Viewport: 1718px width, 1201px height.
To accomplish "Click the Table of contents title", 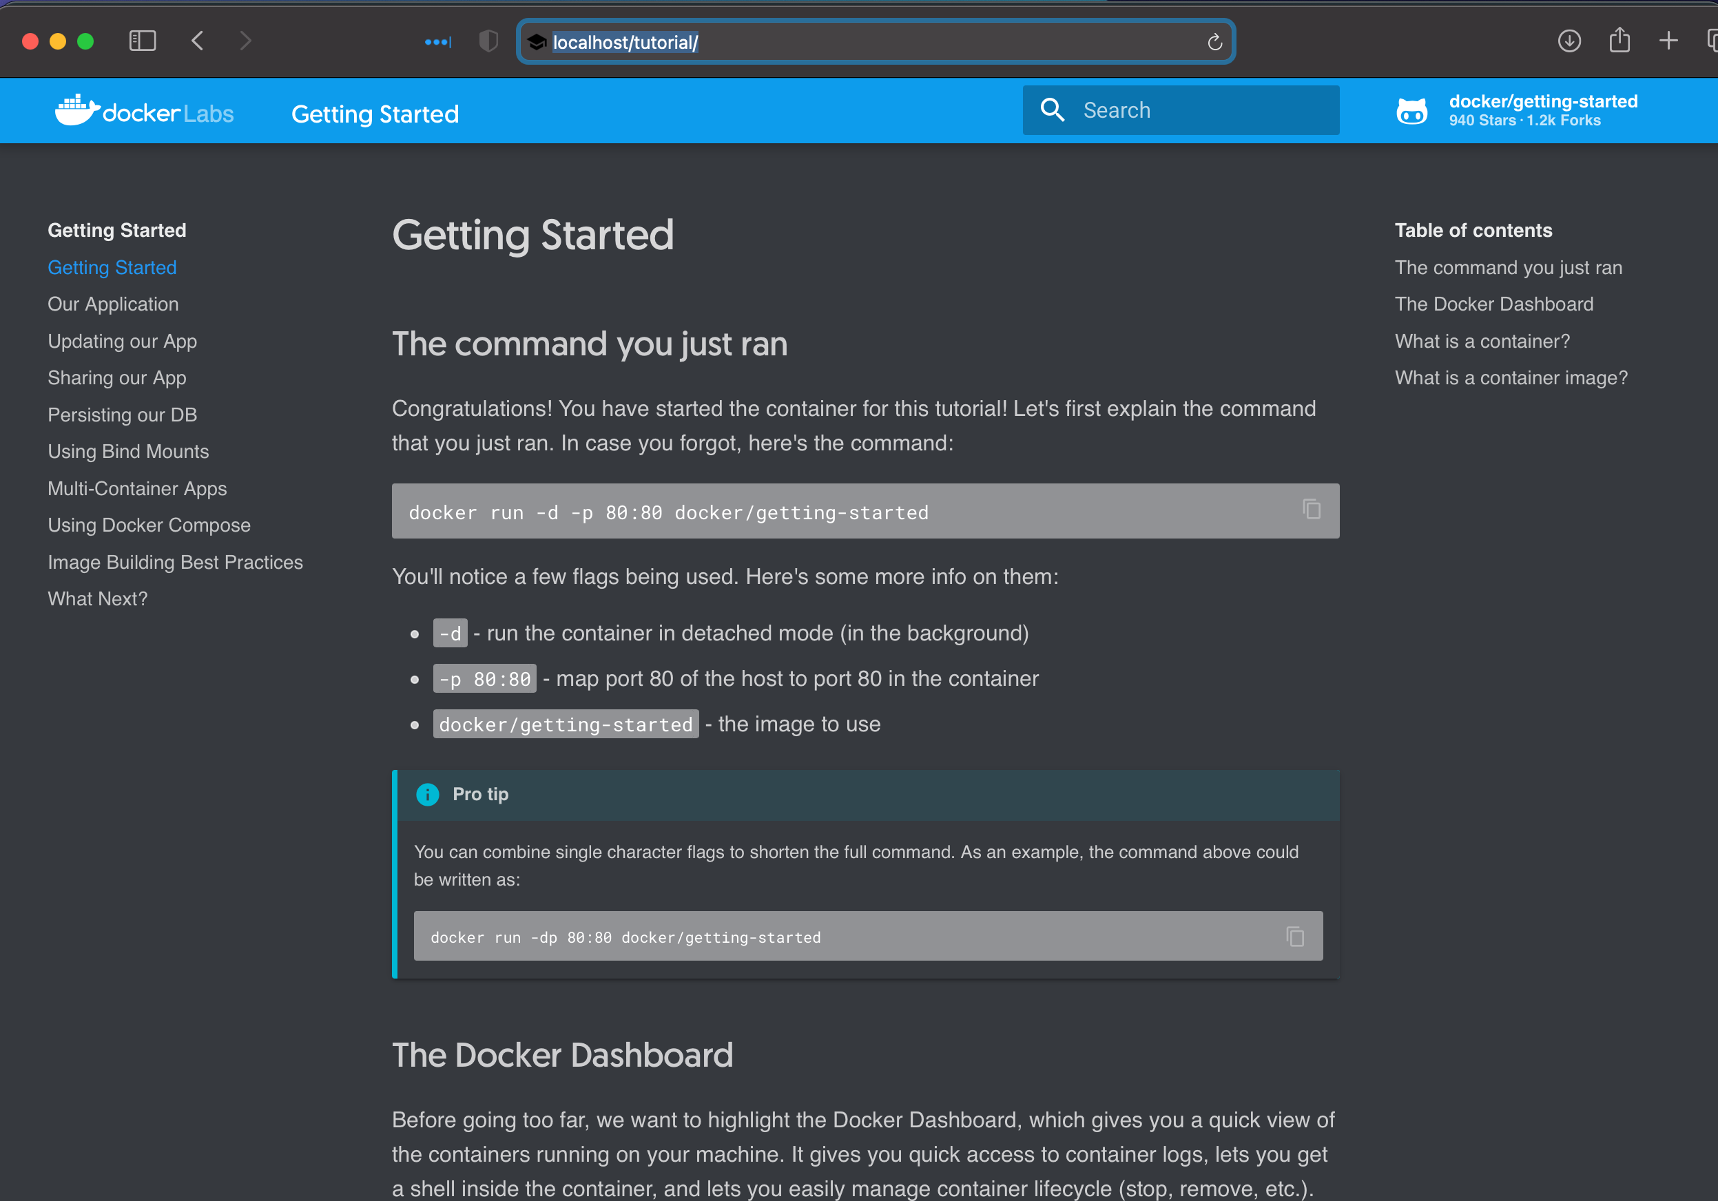I will pyautogui.click(x=1473, y=230).
